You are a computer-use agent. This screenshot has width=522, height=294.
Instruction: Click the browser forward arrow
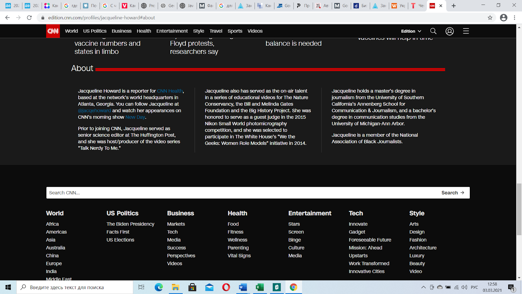[x=18, y=18]
